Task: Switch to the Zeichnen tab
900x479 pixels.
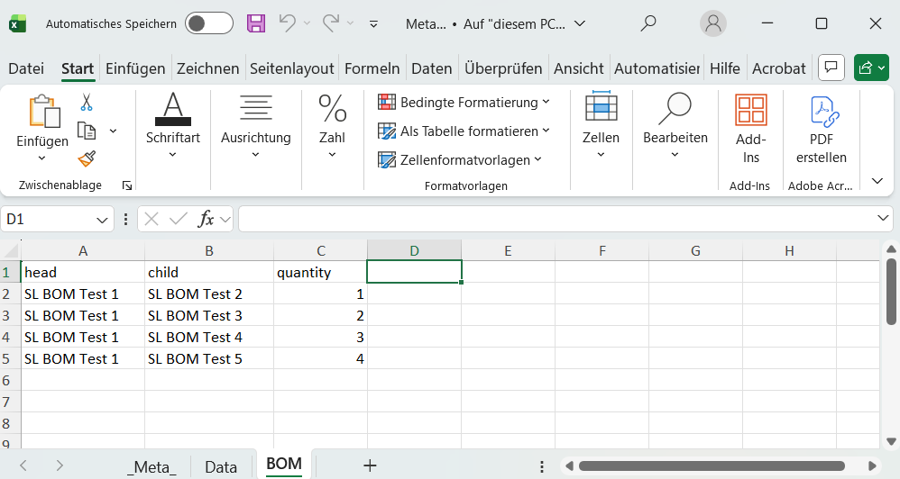Action: point(207,68)
